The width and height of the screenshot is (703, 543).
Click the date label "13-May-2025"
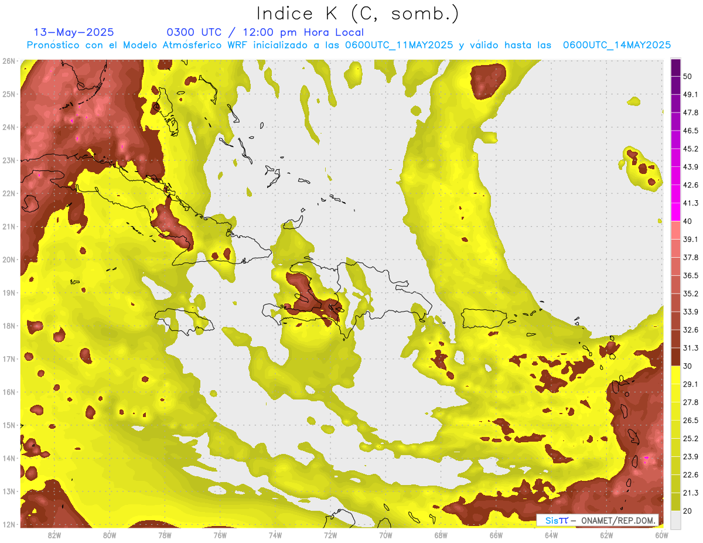click(74, 32)
